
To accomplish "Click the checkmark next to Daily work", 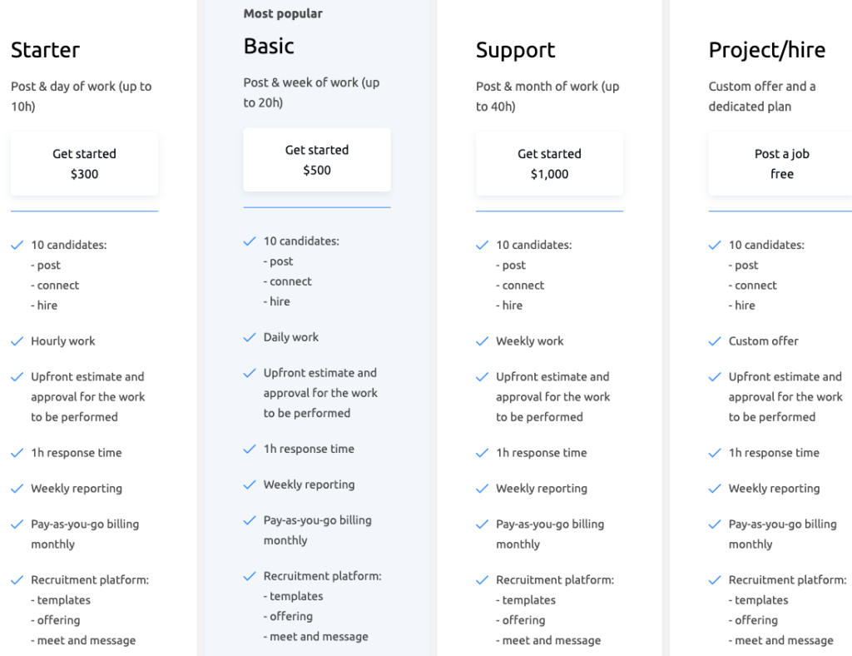I will pos(250,337).
